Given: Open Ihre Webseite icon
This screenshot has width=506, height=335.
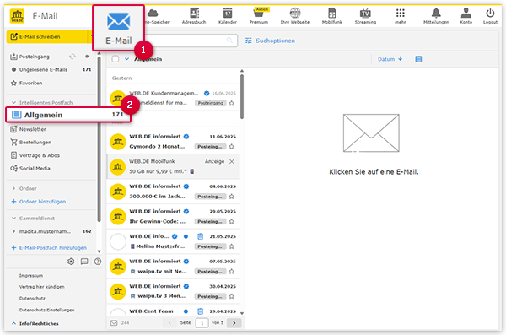Looking at the screenshot, I should click(x=294, y=16).
